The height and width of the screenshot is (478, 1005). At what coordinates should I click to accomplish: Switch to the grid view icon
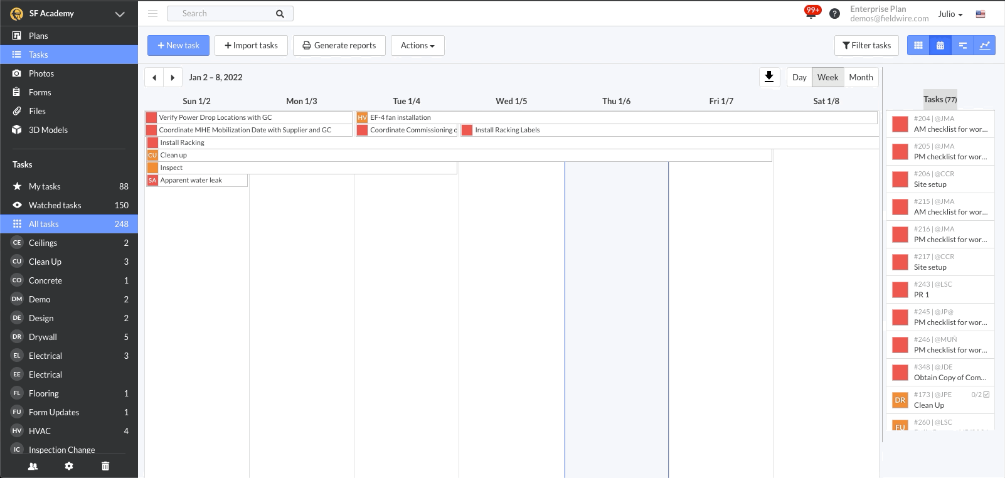[918, 45]
